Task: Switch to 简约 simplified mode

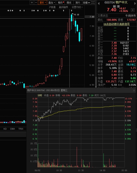Action: click(78, 3)
